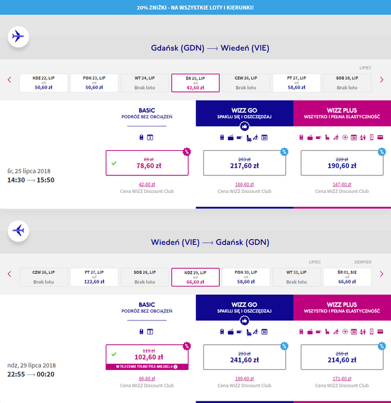
Task: Click percent badge on return 214,60 zł fare
Action: 382,346
